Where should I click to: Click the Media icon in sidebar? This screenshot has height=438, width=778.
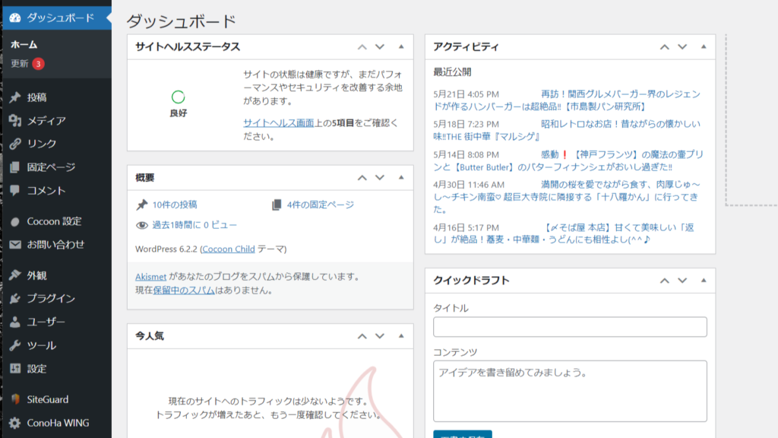pyautogui.click(x=15, y=121)
